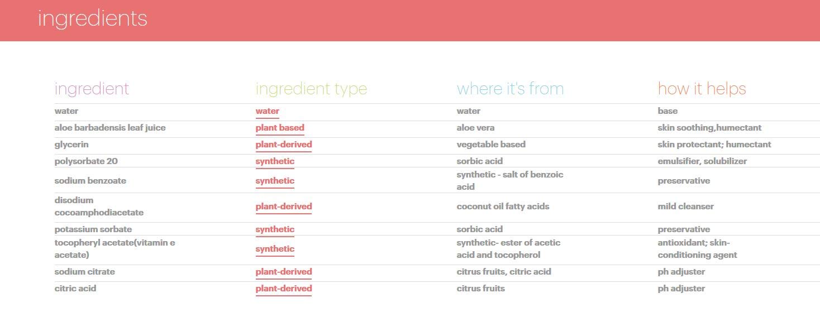Click the ingredients page title
820x312 pixels.
click(x=93, y=18)
